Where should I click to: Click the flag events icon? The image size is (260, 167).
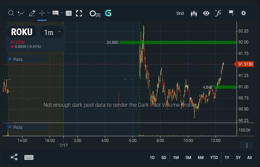pyautogui.click(x=231, y=13)
